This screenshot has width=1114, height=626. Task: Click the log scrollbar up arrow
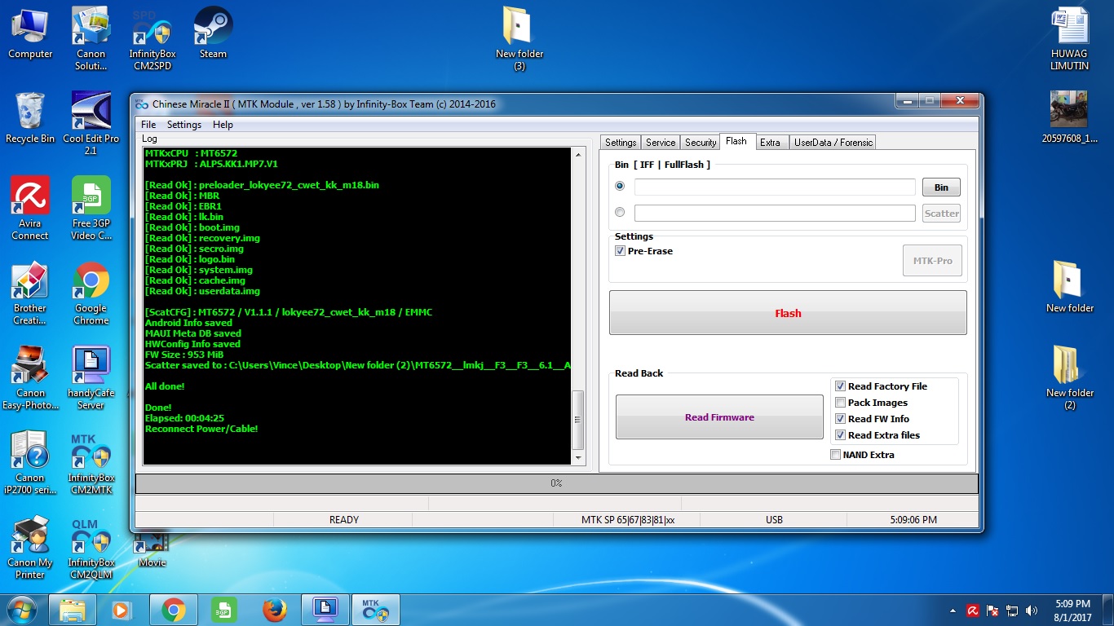click(x=578, y=155)
